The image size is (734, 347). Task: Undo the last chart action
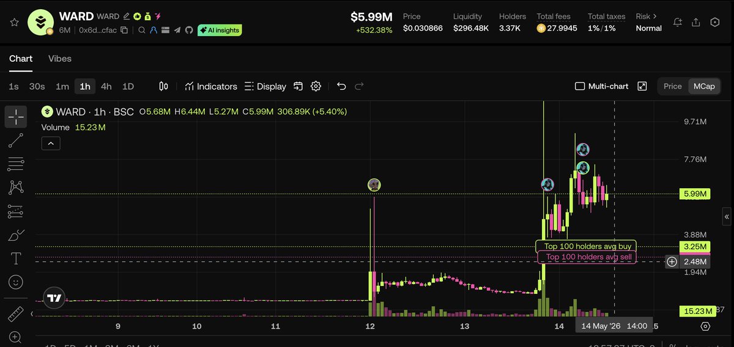tap(341, 86)
